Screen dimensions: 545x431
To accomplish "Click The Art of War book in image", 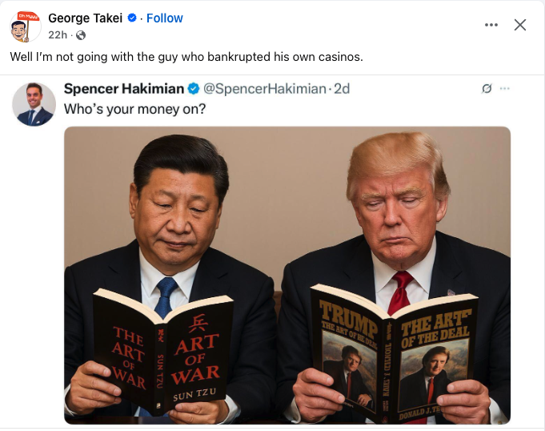I will coord(162,350).
